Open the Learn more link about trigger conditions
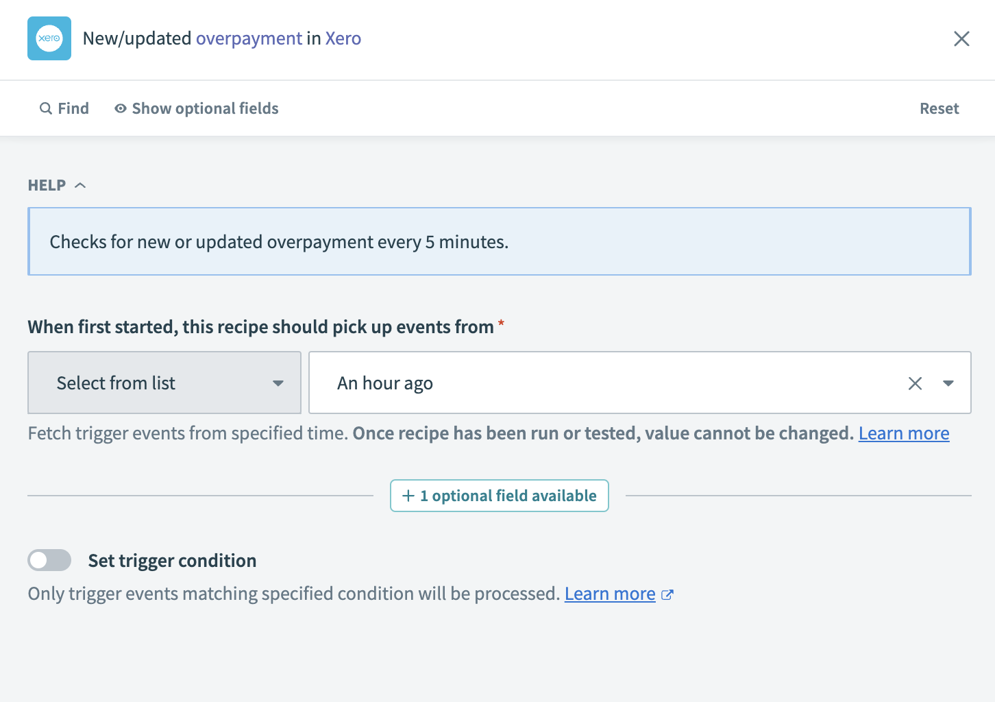The width and height of the screenshot is (995, 702). pyautogui.click(x=609, y=593)
